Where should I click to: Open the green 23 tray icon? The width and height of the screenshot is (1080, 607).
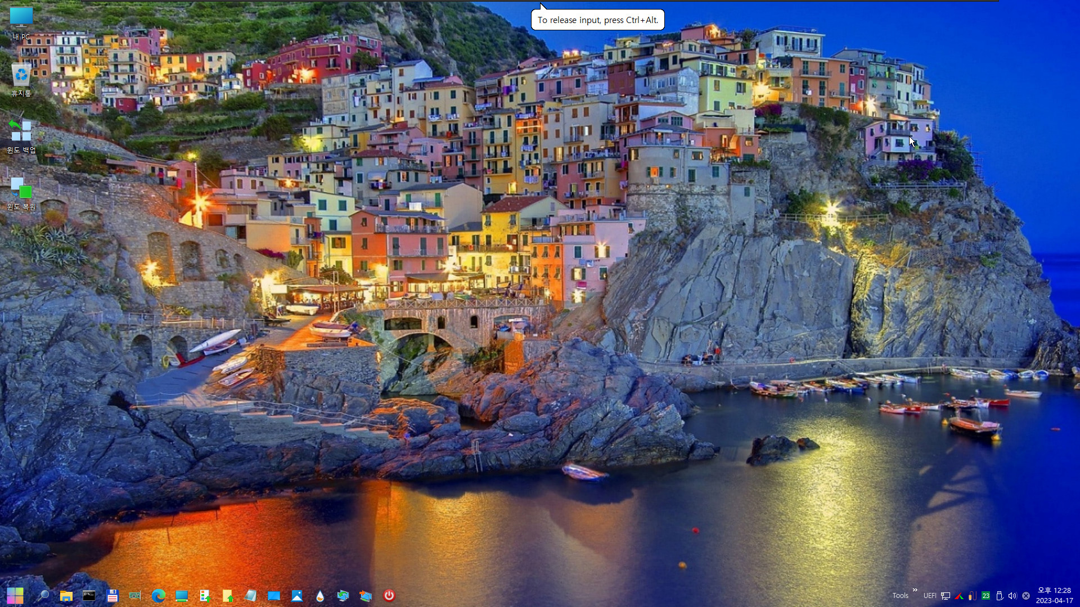[986, 596]
